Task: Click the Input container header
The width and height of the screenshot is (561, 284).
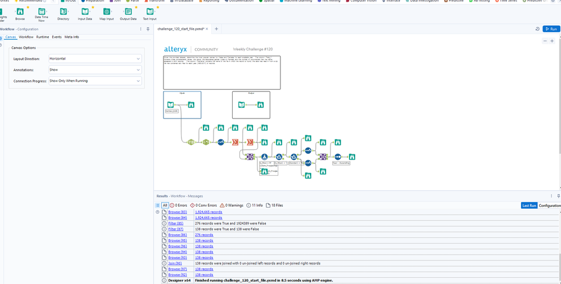Action: (182, 93)
